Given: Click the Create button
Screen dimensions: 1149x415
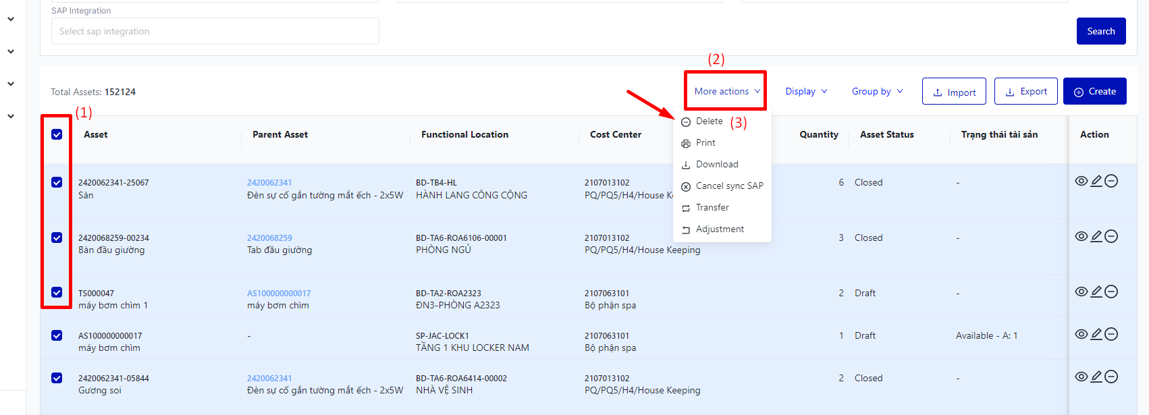Looking at the screenshot, I should point(1094,91).
